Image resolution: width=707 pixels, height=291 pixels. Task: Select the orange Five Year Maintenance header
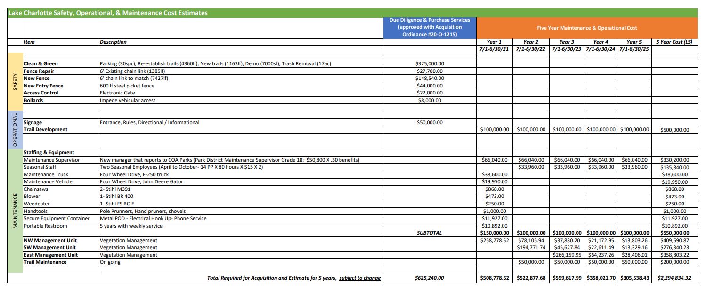point(587,28)
